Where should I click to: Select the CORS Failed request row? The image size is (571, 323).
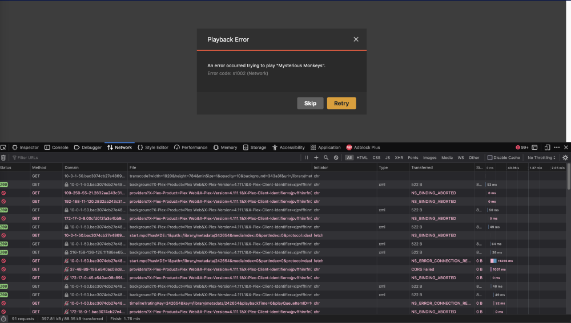283,269
